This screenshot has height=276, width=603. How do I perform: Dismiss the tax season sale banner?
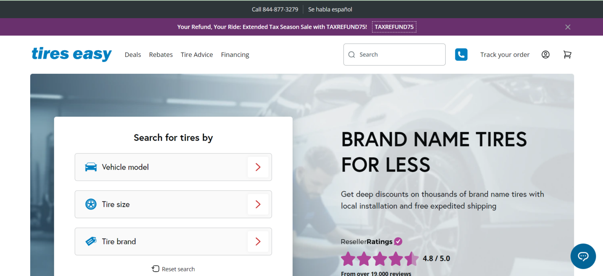pyautogui.click(x=568, y=27)
